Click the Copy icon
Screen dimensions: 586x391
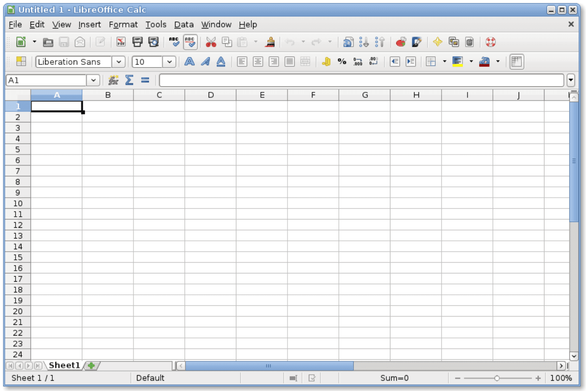[x=227, y=42]
